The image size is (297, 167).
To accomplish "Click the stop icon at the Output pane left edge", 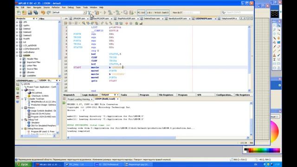I will (x=64, y=99).
